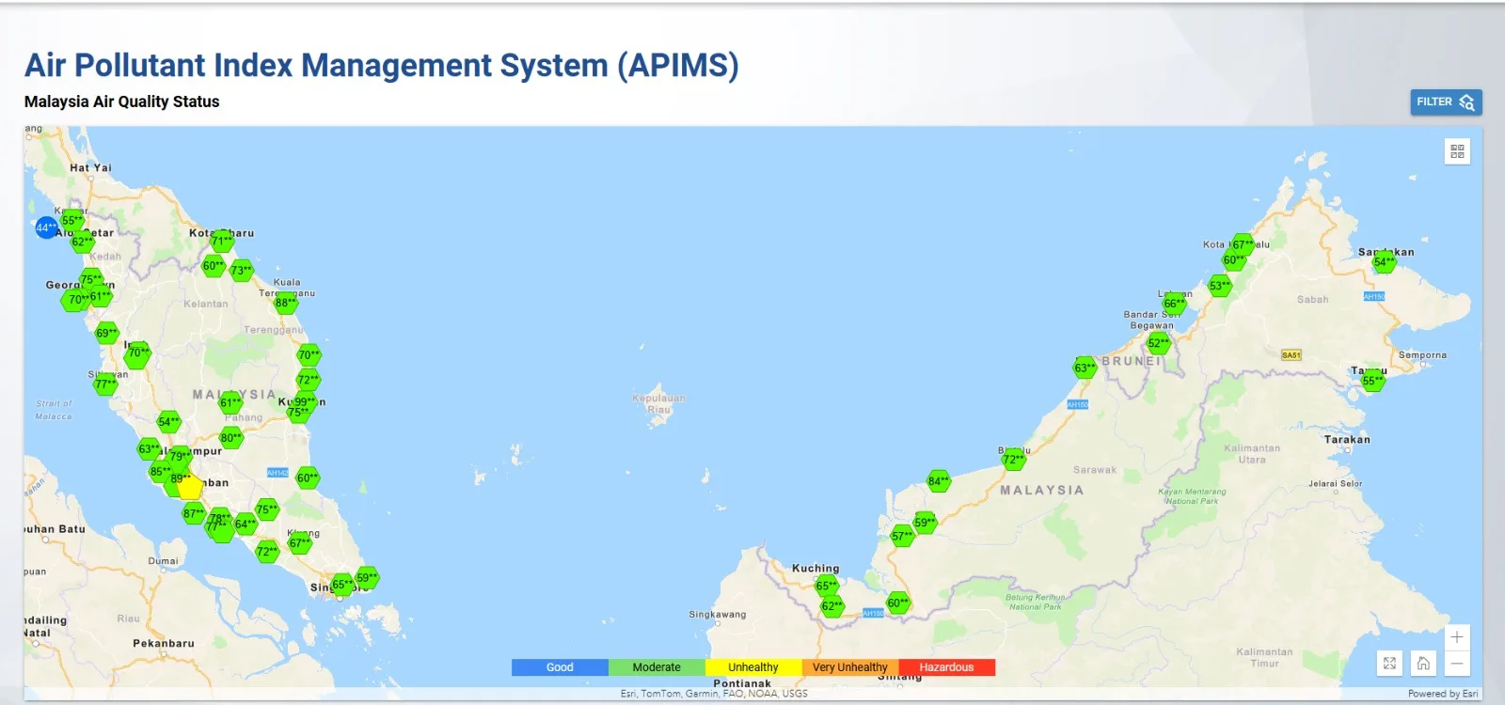Click the 88 marker near Kuala Terengganu

(x=285, y=303)
